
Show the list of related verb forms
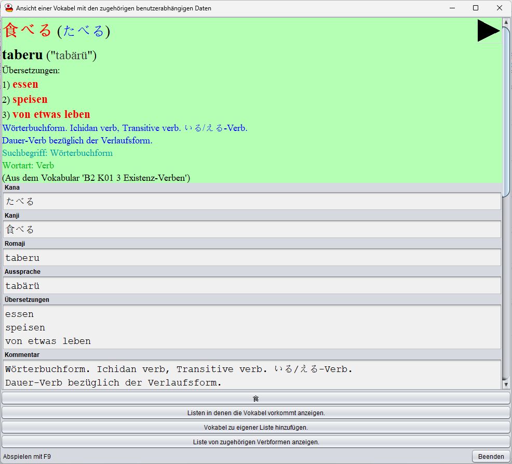(255, 442)
